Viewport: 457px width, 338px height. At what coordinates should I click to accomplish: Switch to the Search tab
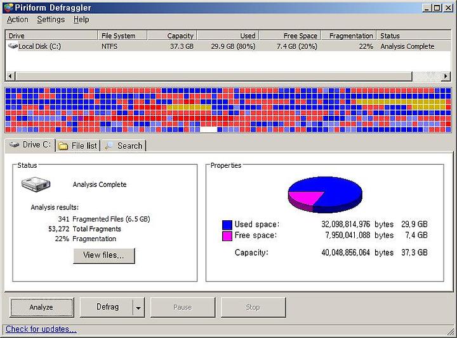click(x=124, y=146)
